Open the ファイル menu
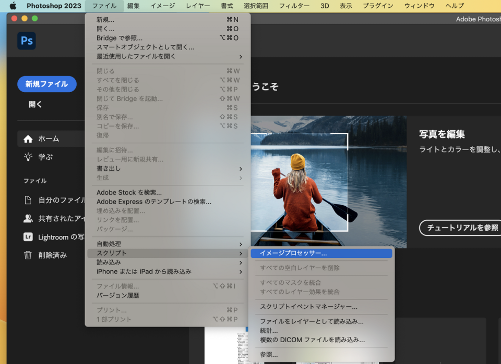501x364 pixels. coord(104,6)
